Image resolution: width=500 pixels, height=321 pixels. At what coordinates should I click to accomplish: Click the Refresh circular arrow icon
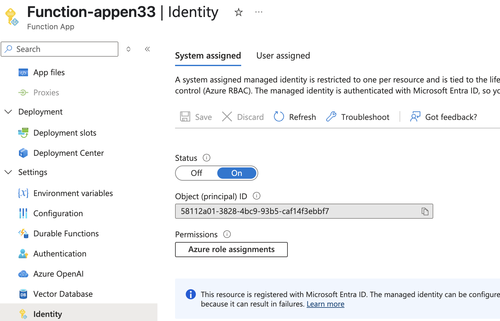(x=279, y=117)
